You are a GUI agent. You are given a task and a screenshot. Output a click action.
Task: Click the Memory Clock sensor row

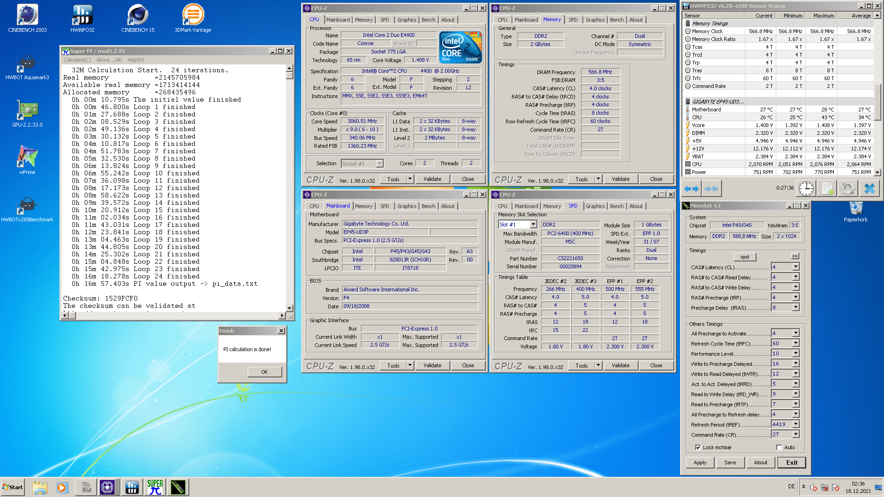778,31
